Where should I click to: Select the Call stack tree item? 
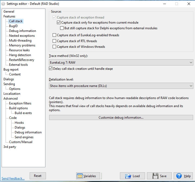click(x=16, y=21)
